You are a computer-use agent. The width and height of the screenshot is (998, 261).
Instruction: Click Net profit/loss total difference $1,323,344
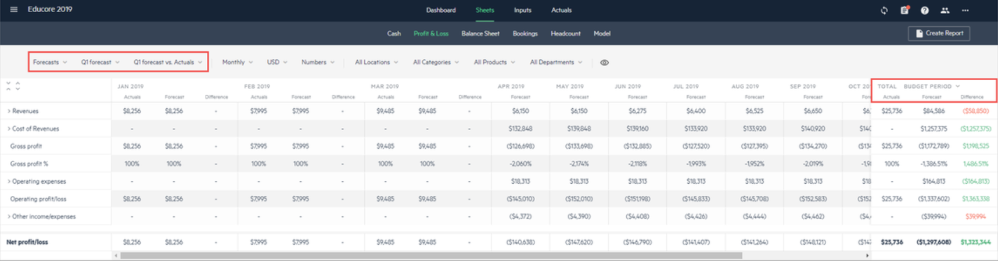tap(976, 242)
